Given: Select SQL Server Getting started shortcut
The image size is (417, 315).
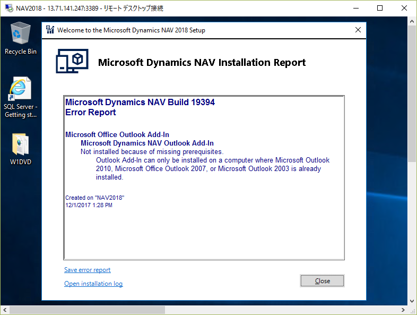Looking at the screenshot, I should (21, 98).
